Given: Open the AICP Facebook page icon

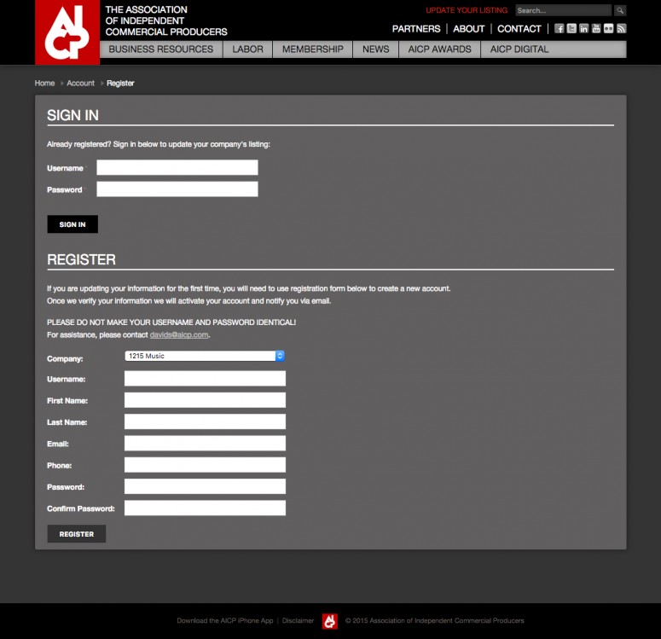Looking at the screenshot, I should (x=559, y=28).
